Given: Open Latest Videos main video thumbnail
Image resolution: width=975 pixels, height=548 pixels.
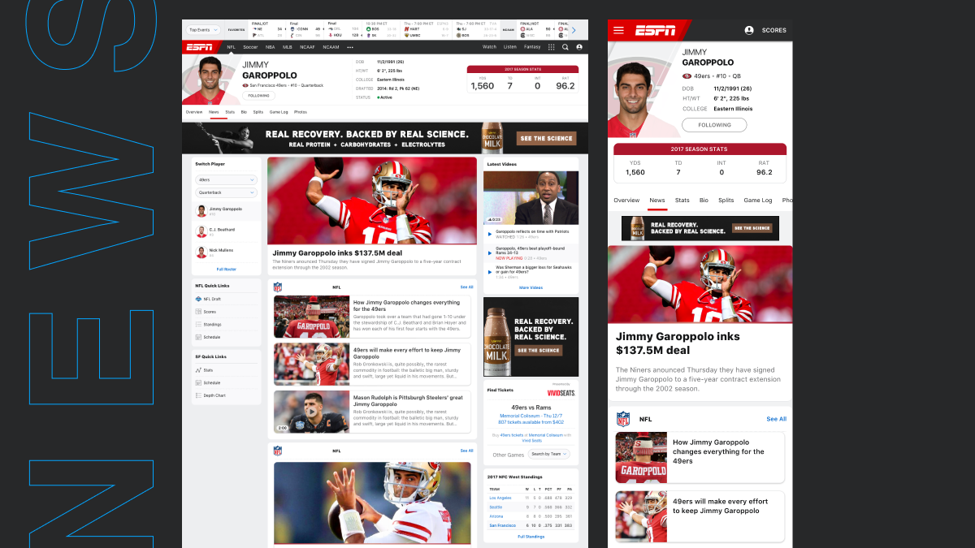Looking at the screenshot, I should 531,198.
